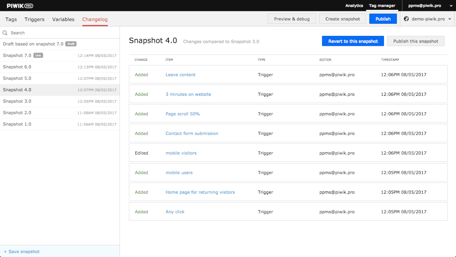Image resolution: width=456 pixels, height=257 pixels.
Task: Click the search magnifier icon
Action: [5, 33]
